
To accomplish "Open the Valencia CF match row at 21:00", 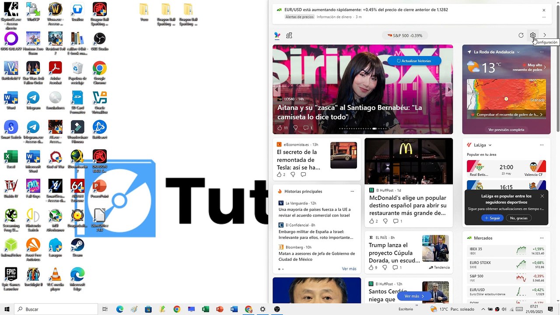I will pos(507,168).
